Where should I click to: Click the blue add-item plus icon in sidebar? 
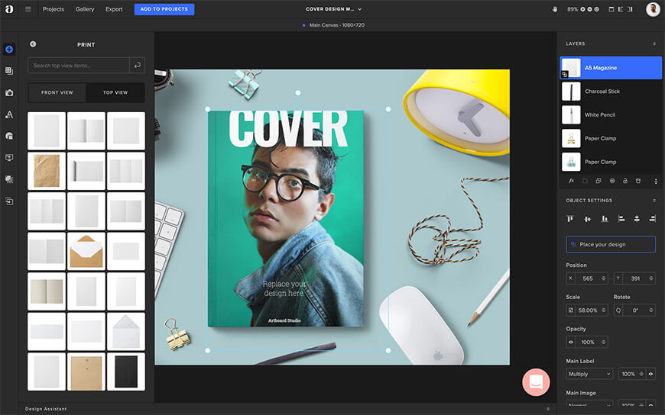9,49
